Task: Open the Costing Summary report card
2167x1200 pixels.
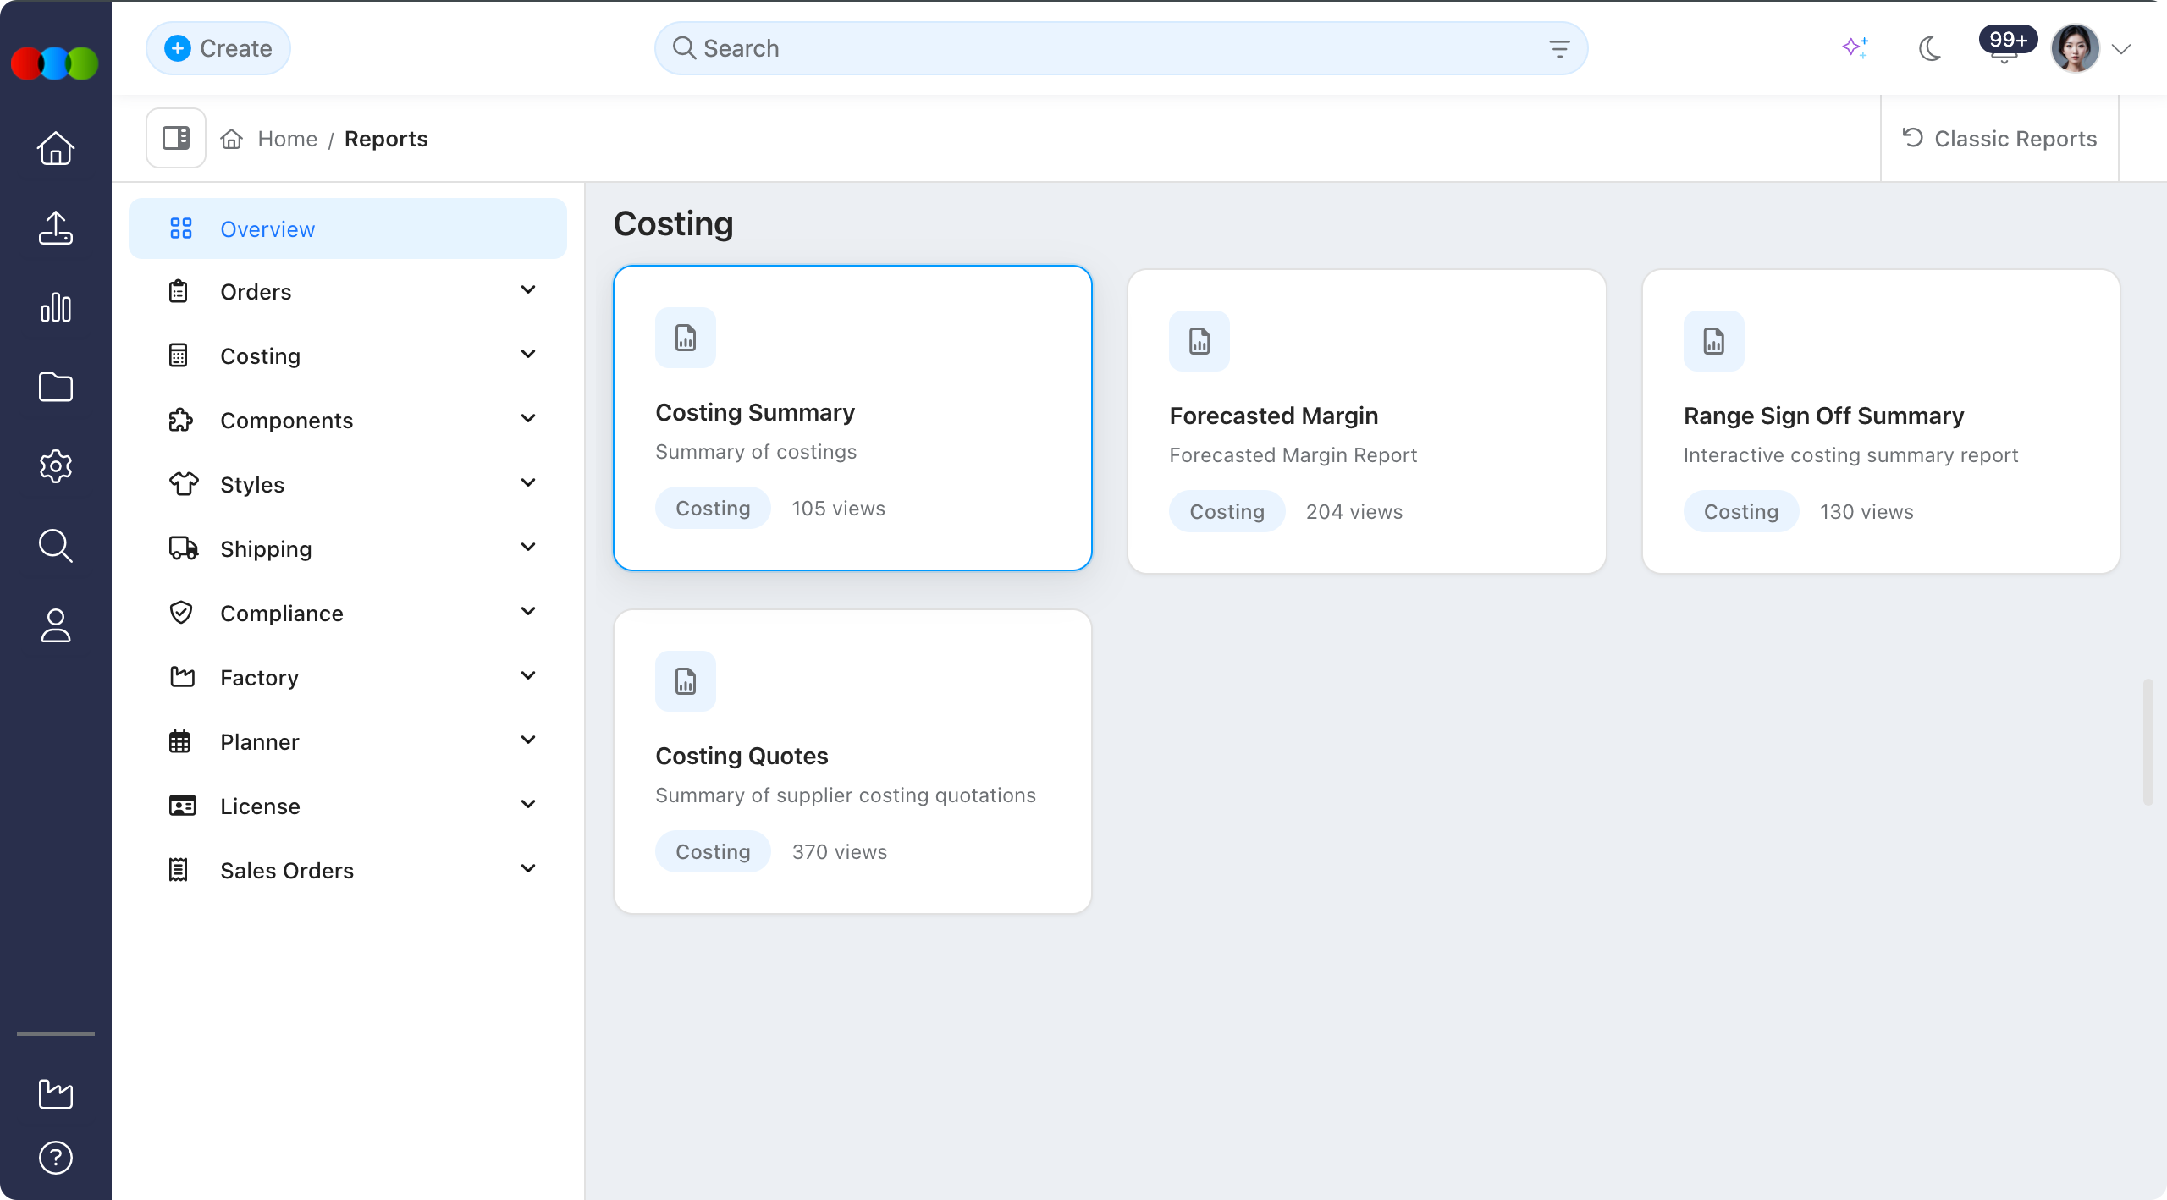Action: [852, 418]
